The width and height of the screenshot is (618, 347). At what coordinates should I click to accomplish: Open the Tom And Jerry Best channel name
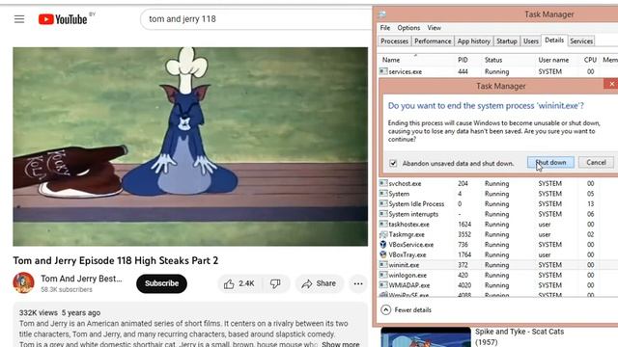[x=81, y=279]
